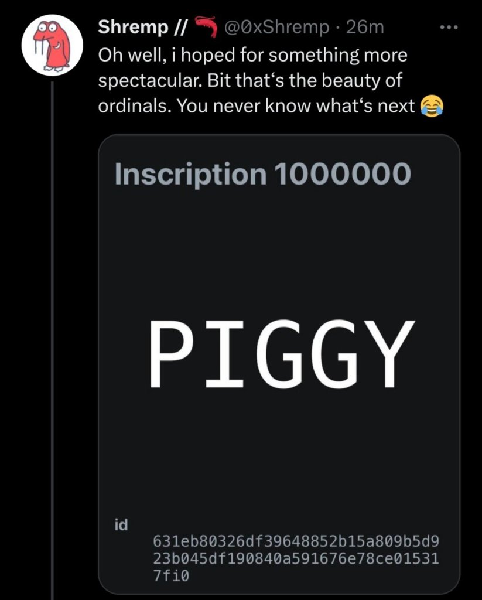Open the tweet's 26m timestamp
This screenshot has height=600, width=482.
365,27
